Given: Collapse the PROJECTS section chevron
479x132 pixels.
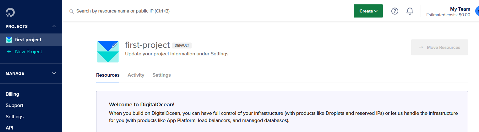Looking at the screenshot, I should pos(54,27).
